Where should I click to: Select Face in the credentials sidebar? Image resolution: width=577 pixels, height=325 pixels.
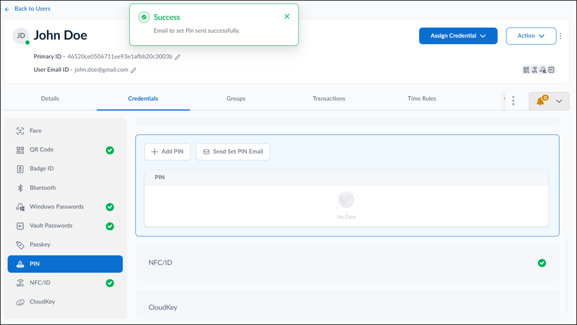pyautogui.click(x=65, y=131)
